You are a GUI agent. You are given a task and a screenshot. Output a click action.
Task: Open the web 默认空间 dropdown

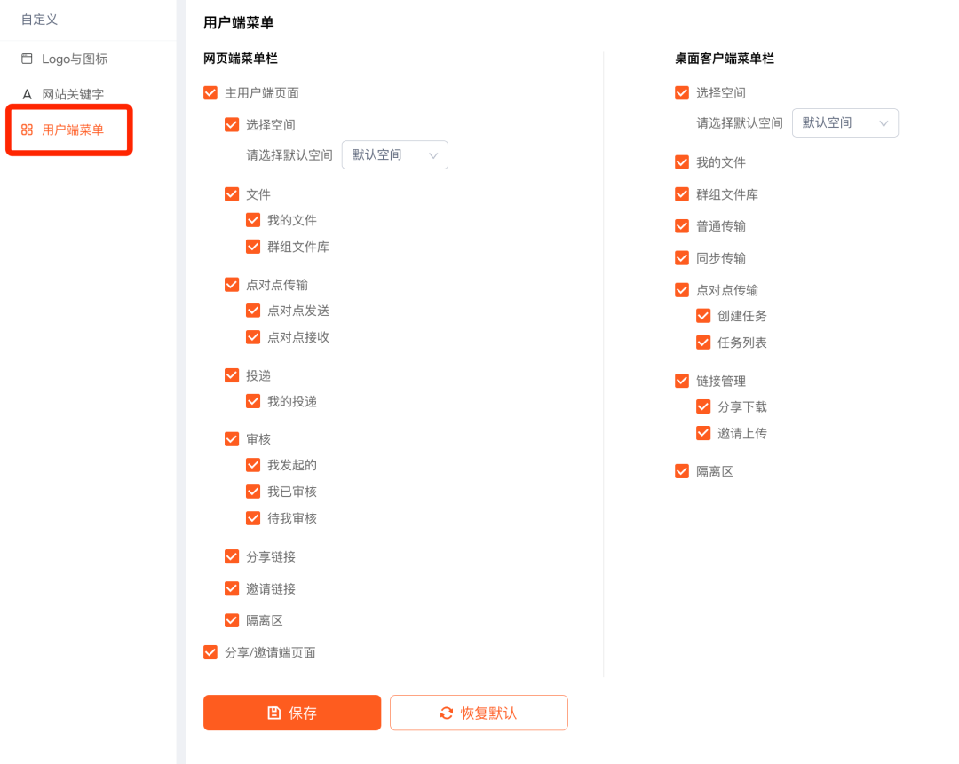(394, 154)
